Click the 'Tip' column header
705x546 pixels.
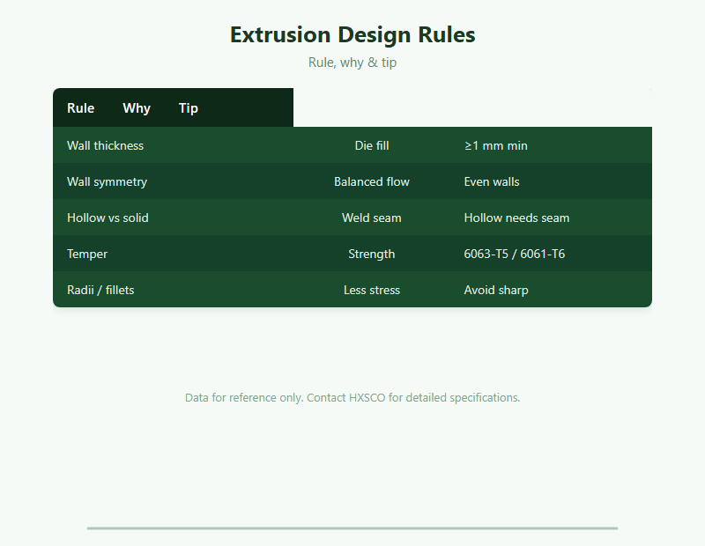(189, 107)
